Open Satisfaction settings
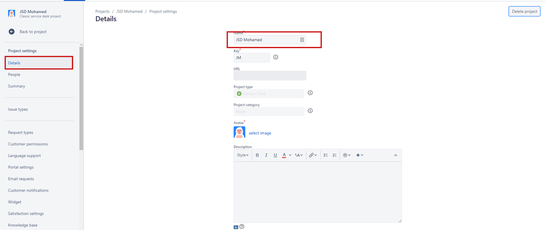Screen dimensions: 545x230 pyautogui.click(x=26, y=214)
